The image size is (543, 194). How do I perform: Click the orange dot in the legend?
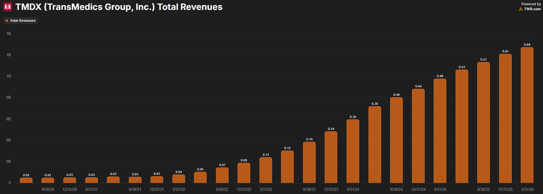coord(7,21)
